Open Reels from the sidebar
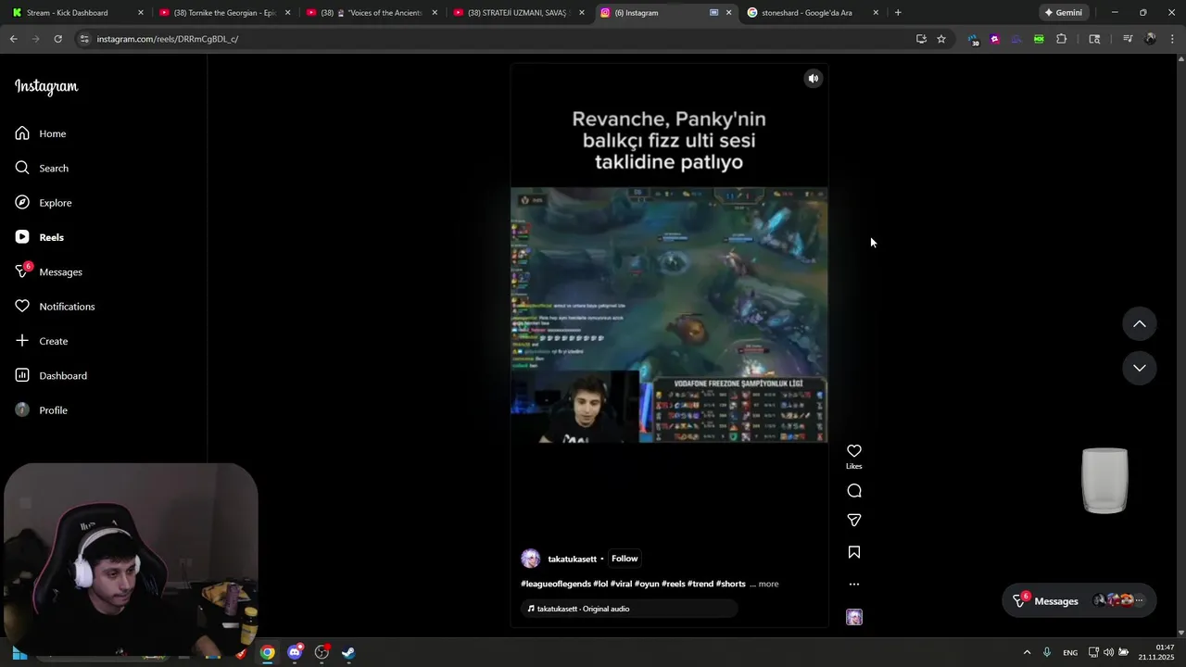Image resolution: width=1186 pixels, height=667 pixels. (x=40, y=237)
